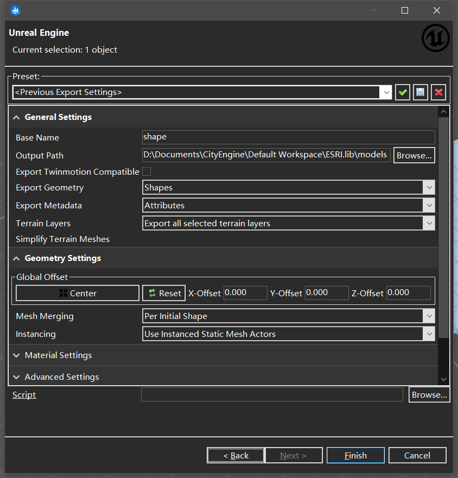This screenshot has height=478, width=458.
Task: Open Export Metadata dropdown
Action: click(x=429, y=205)
